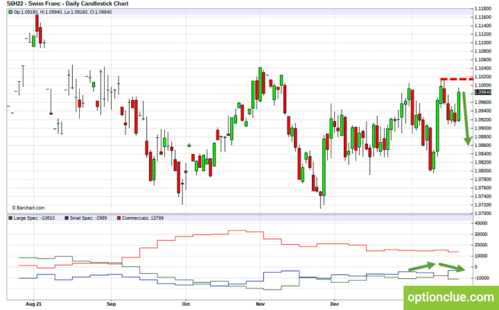
Task: Click the 'Large Spec: -10810' legend label
Action: tap(34, 218)
